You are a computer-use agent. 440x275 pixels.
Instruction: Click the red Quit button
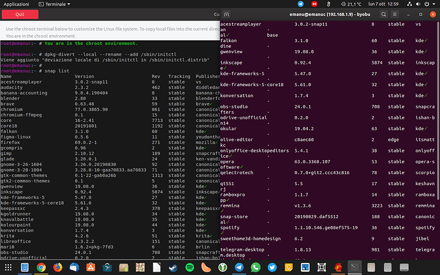[20, 14]
